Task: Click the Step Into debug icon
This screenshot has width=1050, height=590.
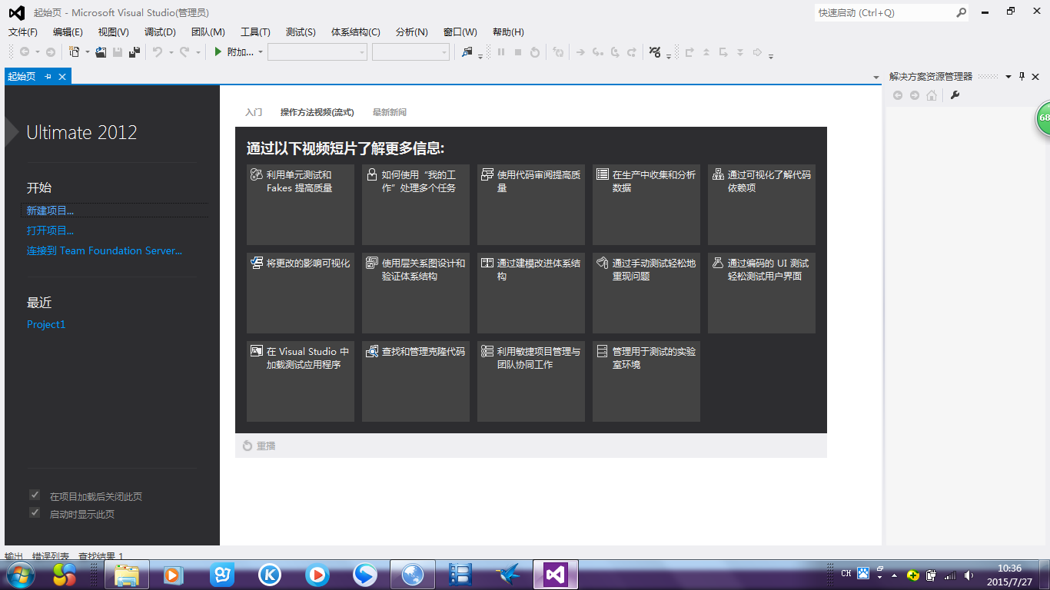Action: click(x=597, y=52)
